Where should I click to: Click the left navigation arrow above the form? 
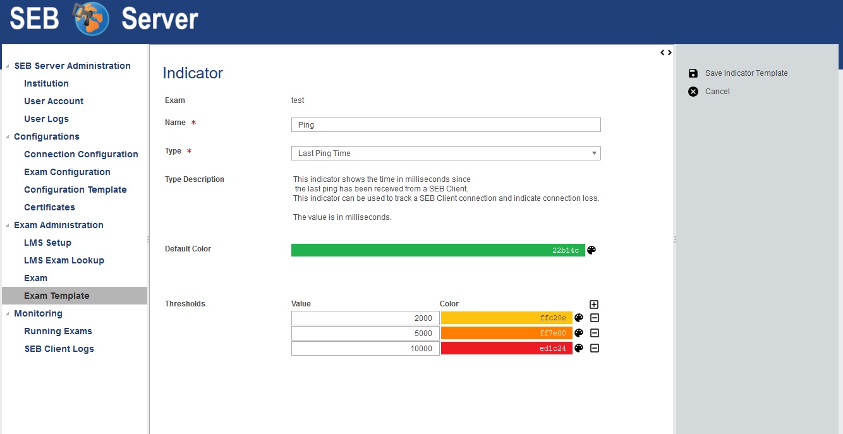662,52
